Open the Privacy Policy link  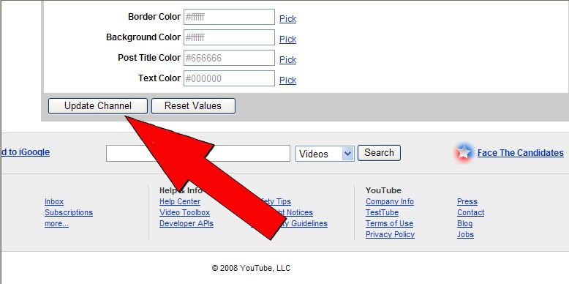390,234
